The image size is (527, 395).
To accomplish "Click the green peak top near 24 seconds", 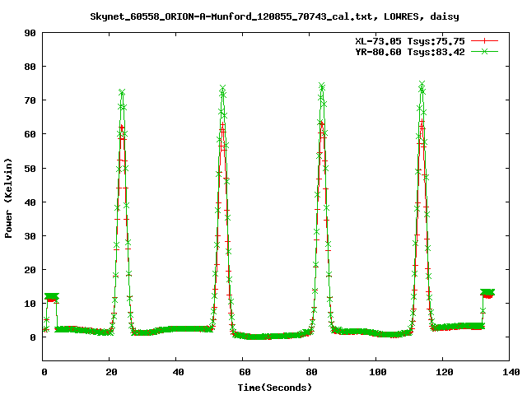I will click(x=122, y=92).
